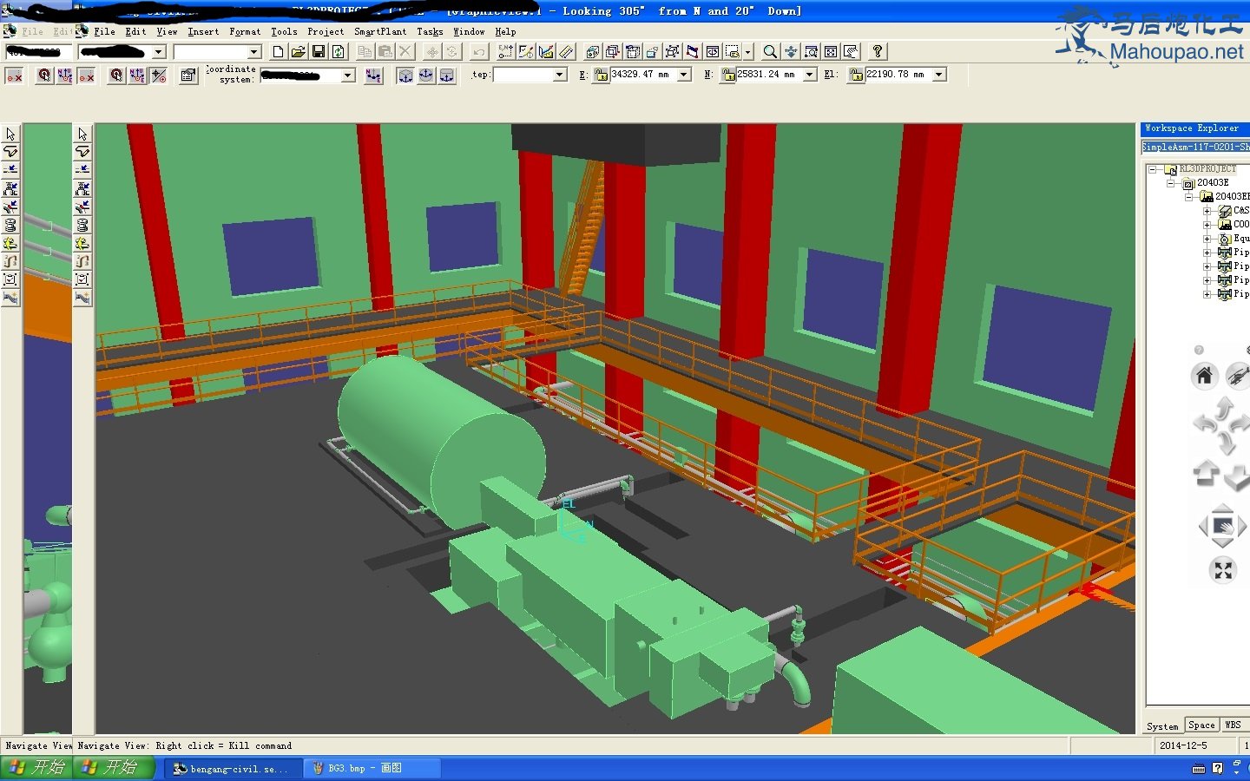The width and height of the screenshot is (1250, 781).
Task: Choose the Zoom Area tool
Action: coord(811,52)
